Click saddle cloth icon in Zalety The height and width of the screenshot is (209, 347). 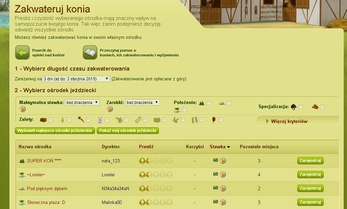pos(157,120)
